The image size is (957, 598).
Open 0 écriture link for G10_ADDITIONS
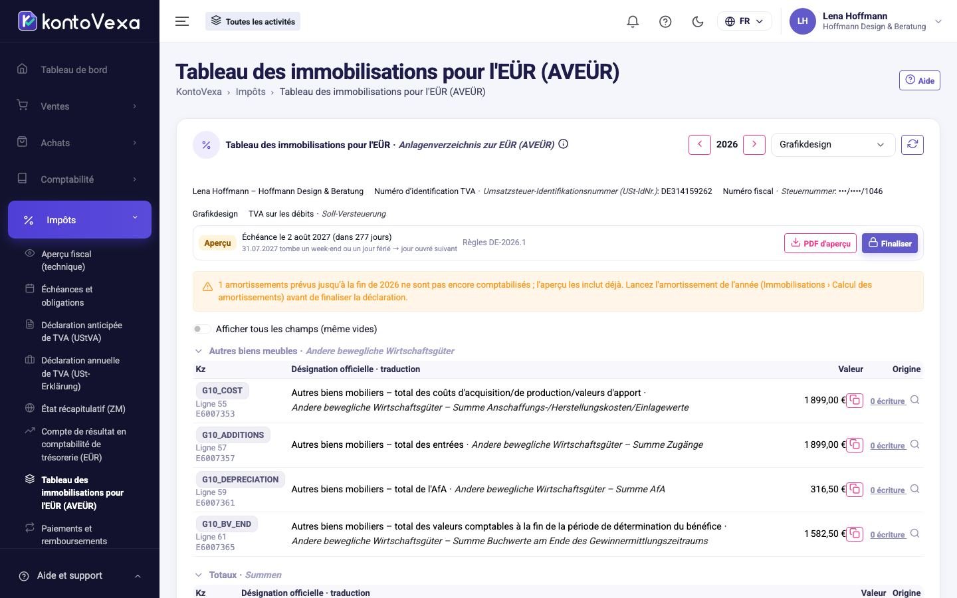pyautogui.click(x=888, y=446)
